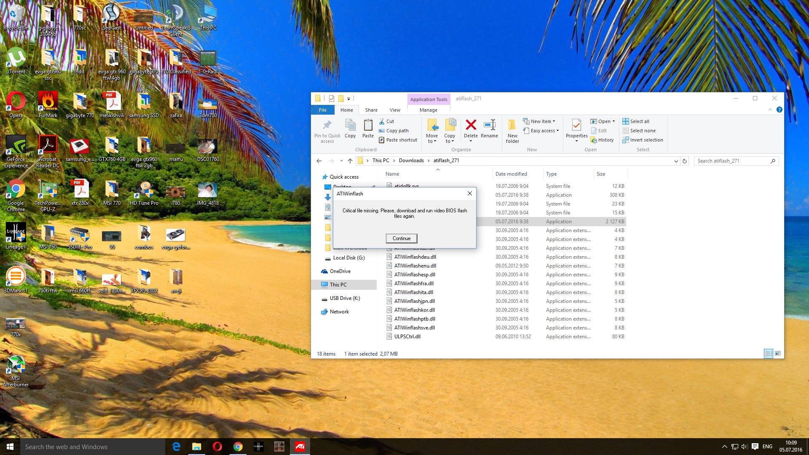Select Network in navigation pane
Image resolution: width=809 pixels, height=455 pixels.
tap(339, 312)
